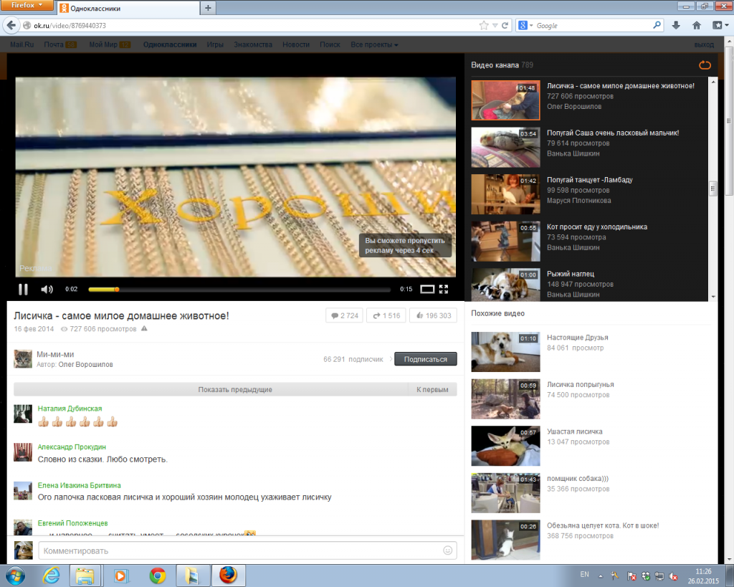This screenshot has width=734, height=587.
Task: Focus the Комментировать comment field
Action: click(x=247, y=550)
